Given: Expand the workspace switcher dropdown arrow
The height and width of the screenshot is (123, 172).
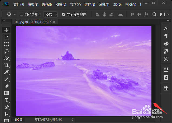Looking at the screenshot, I should pos(168,14).
